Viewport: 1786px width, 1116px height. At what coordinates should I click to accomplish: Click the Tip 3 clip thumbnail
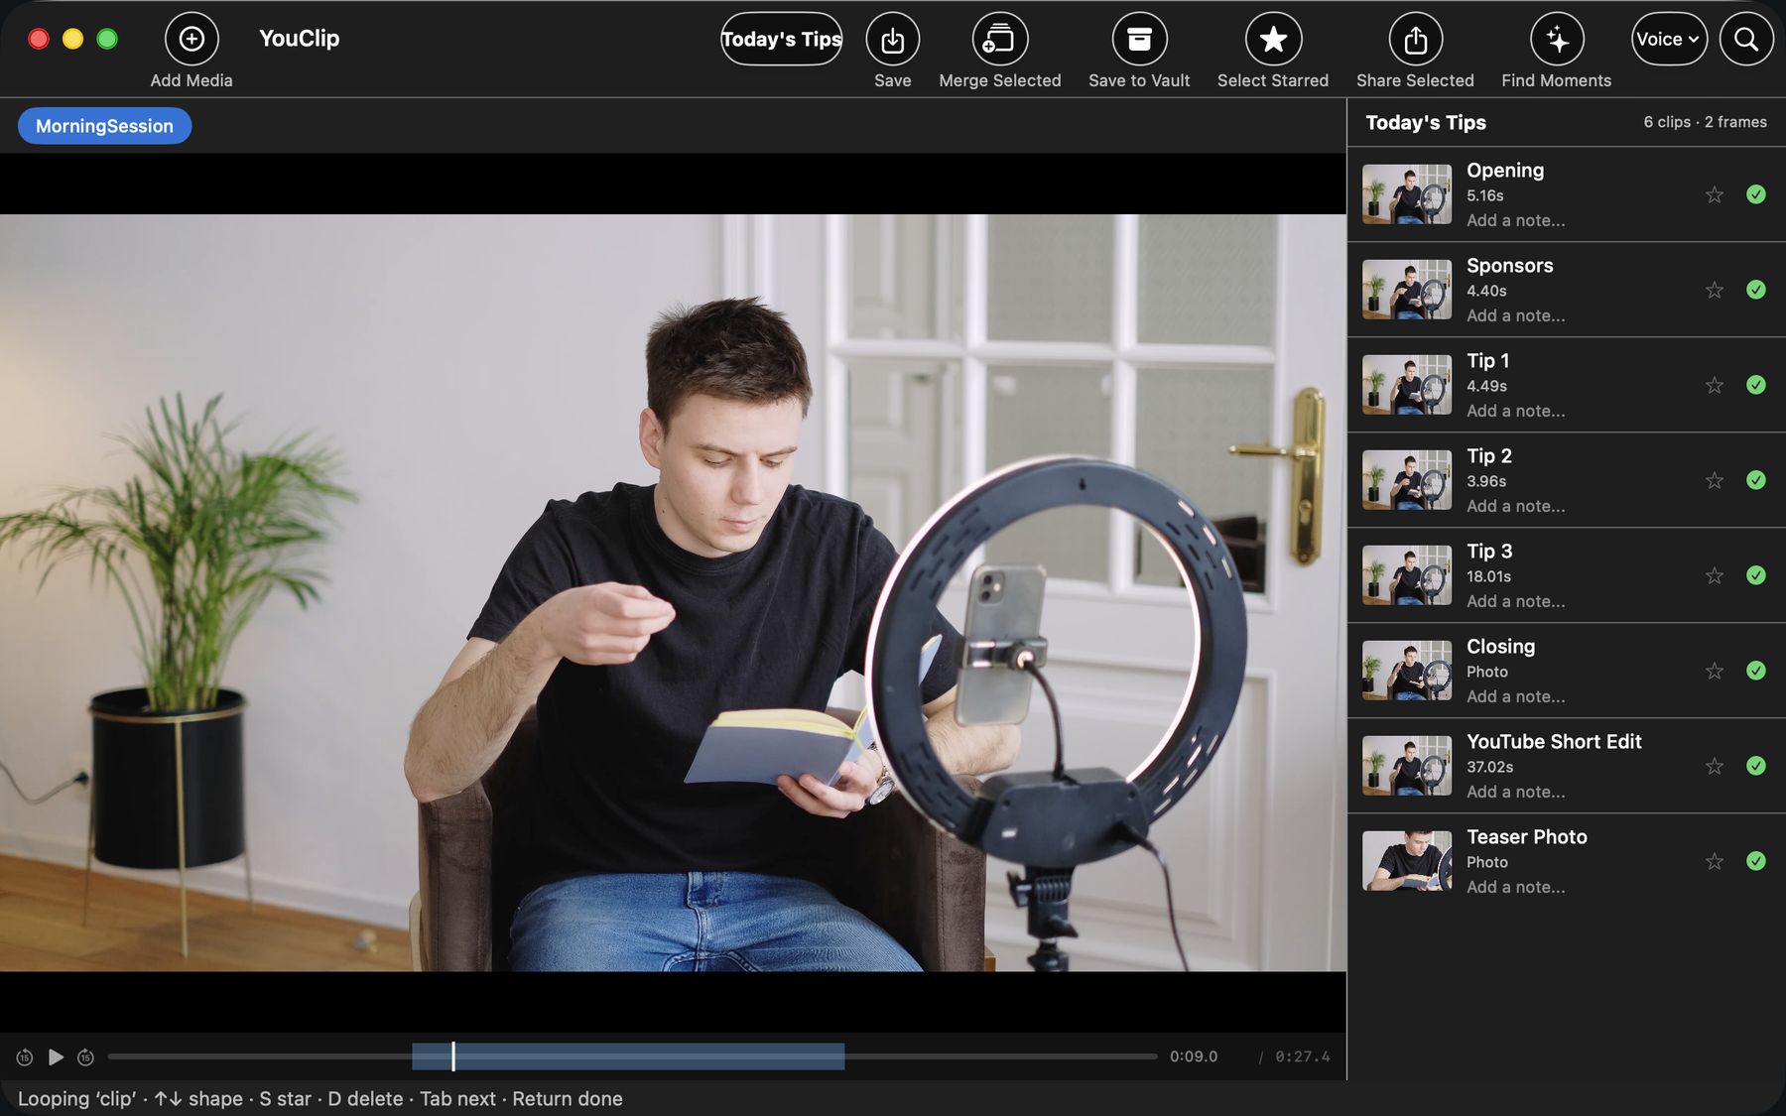(1407, 575)
